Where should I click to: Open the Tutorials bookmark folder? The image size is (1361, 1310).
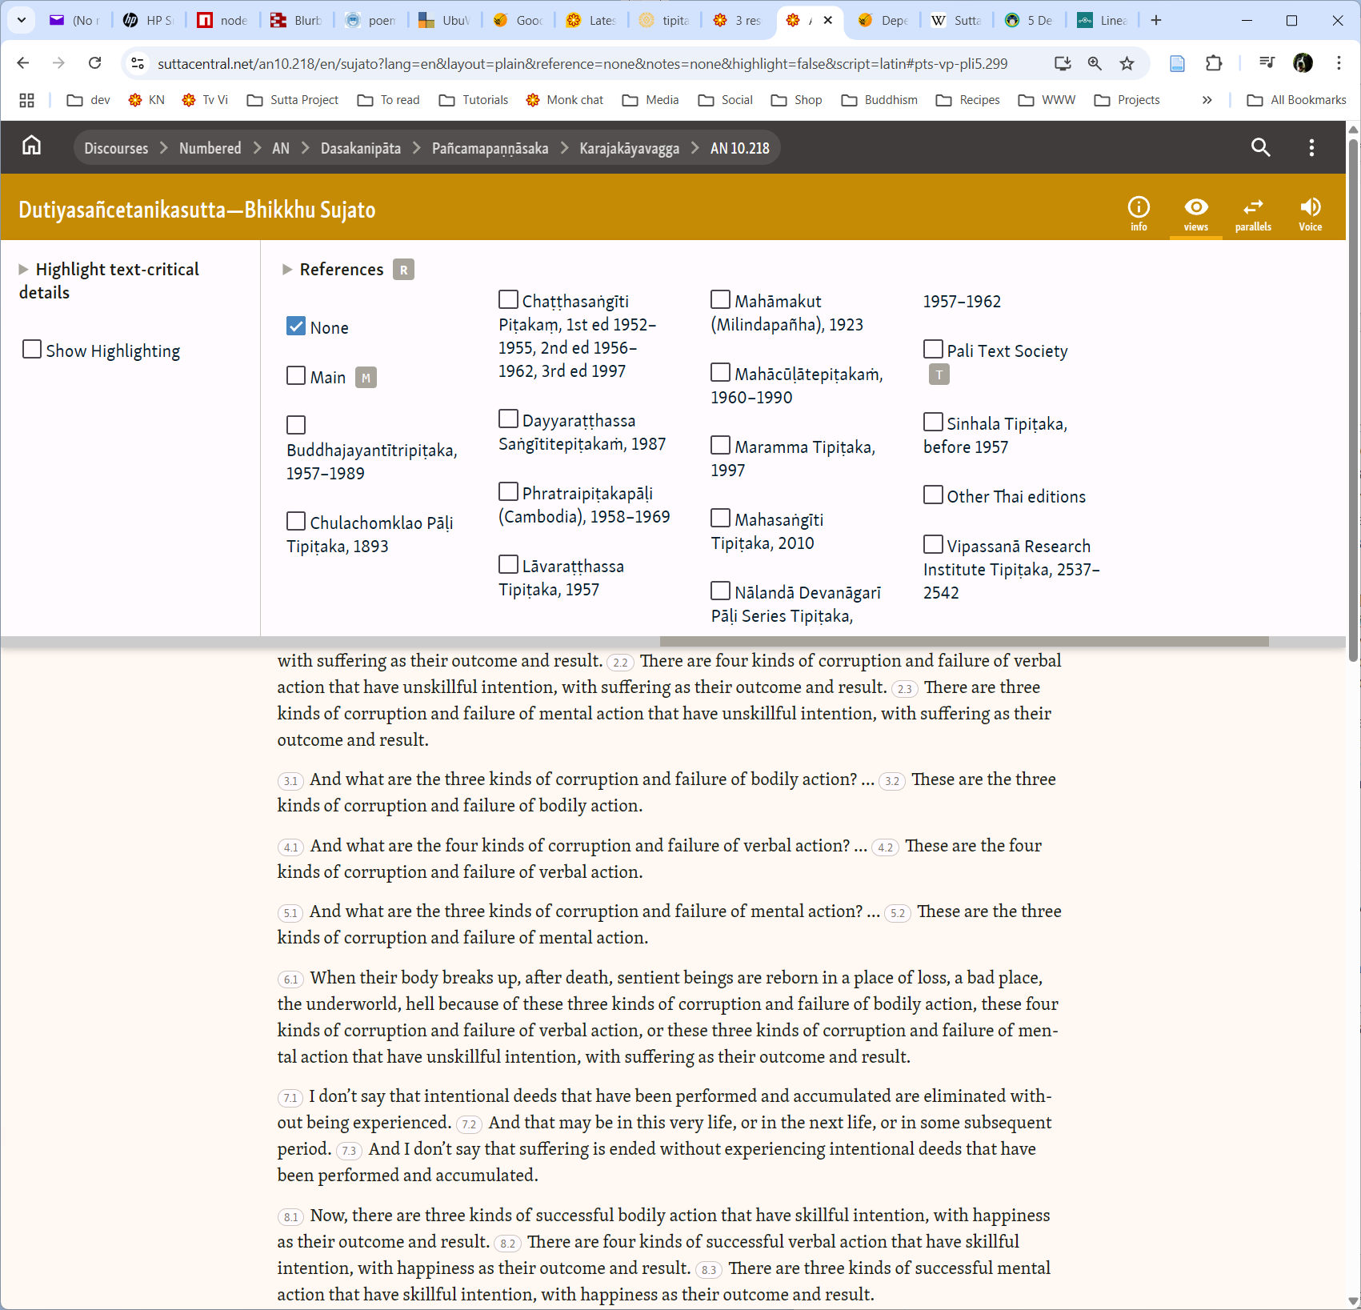(x=474, y=100)
